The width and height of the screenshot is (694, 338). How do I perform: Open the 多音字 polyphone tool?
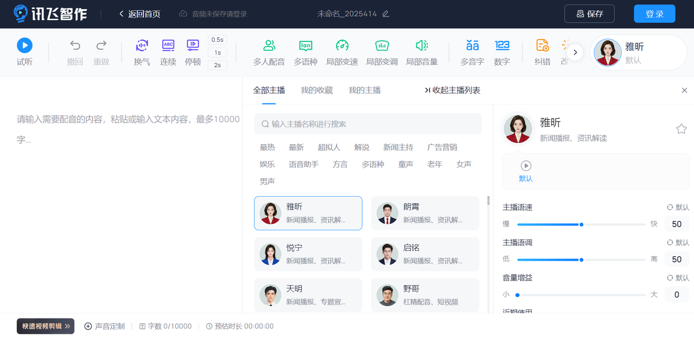472,52
